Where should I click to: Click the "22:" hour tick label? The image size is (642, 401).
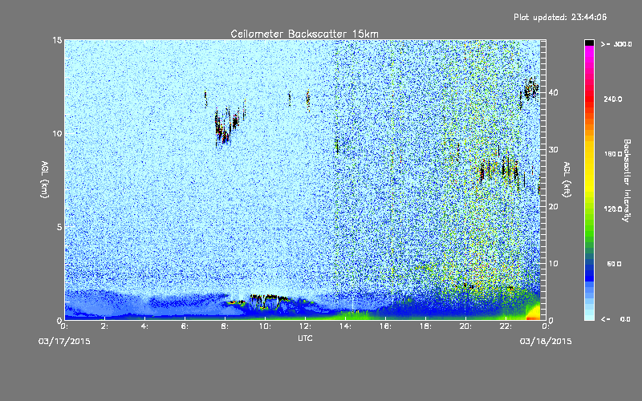point(506,326)
